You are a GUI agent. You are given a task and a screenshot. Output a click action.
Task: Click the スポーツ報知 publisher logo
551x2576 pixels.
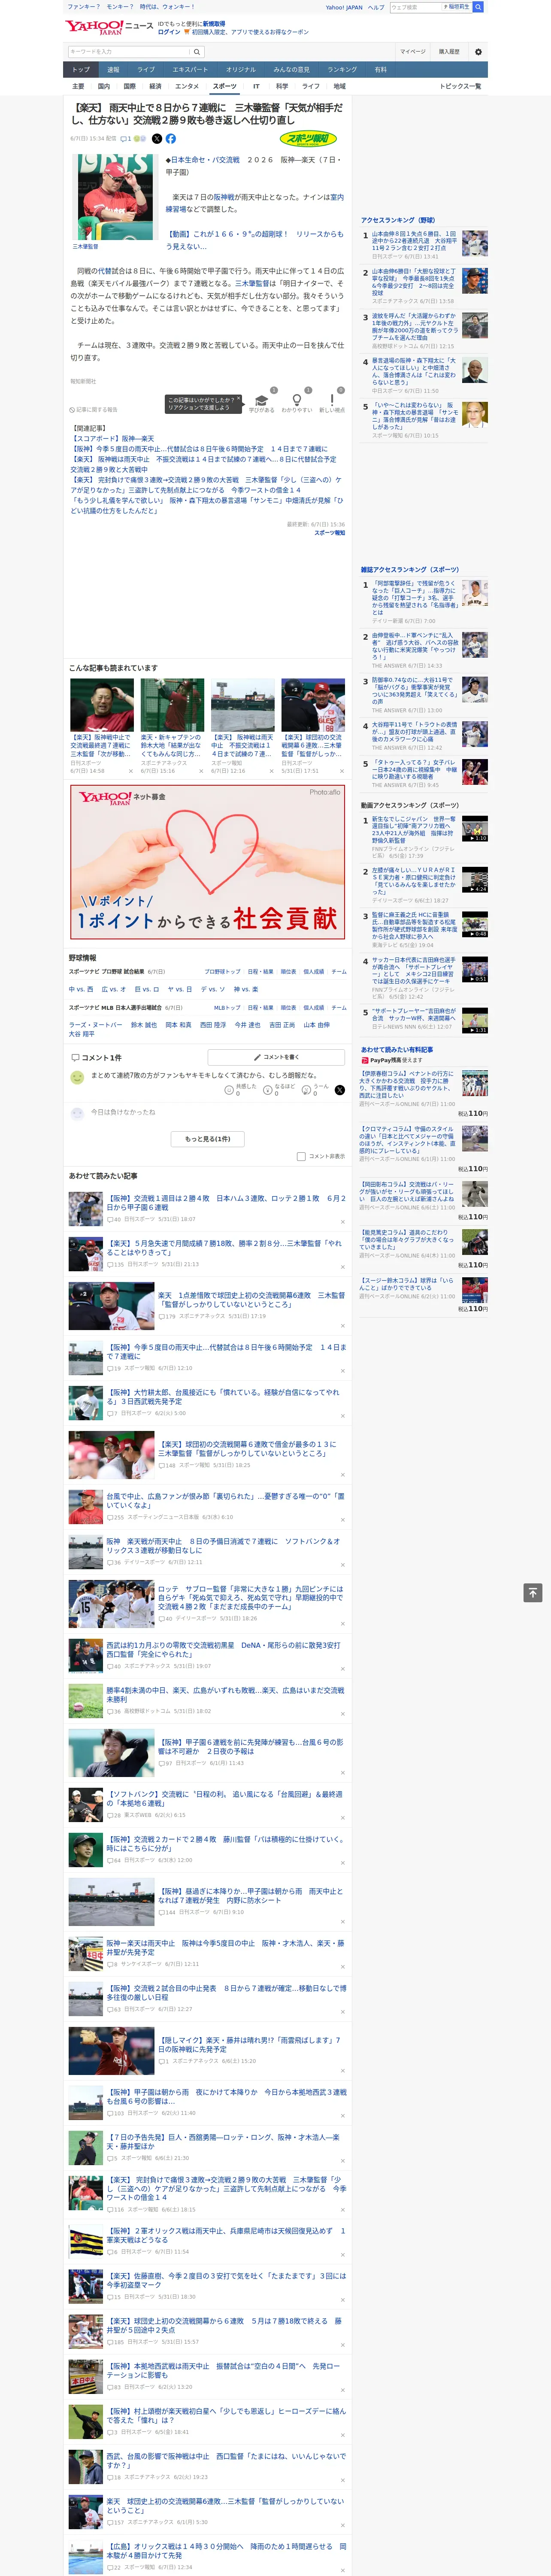[x=308, y=139]
